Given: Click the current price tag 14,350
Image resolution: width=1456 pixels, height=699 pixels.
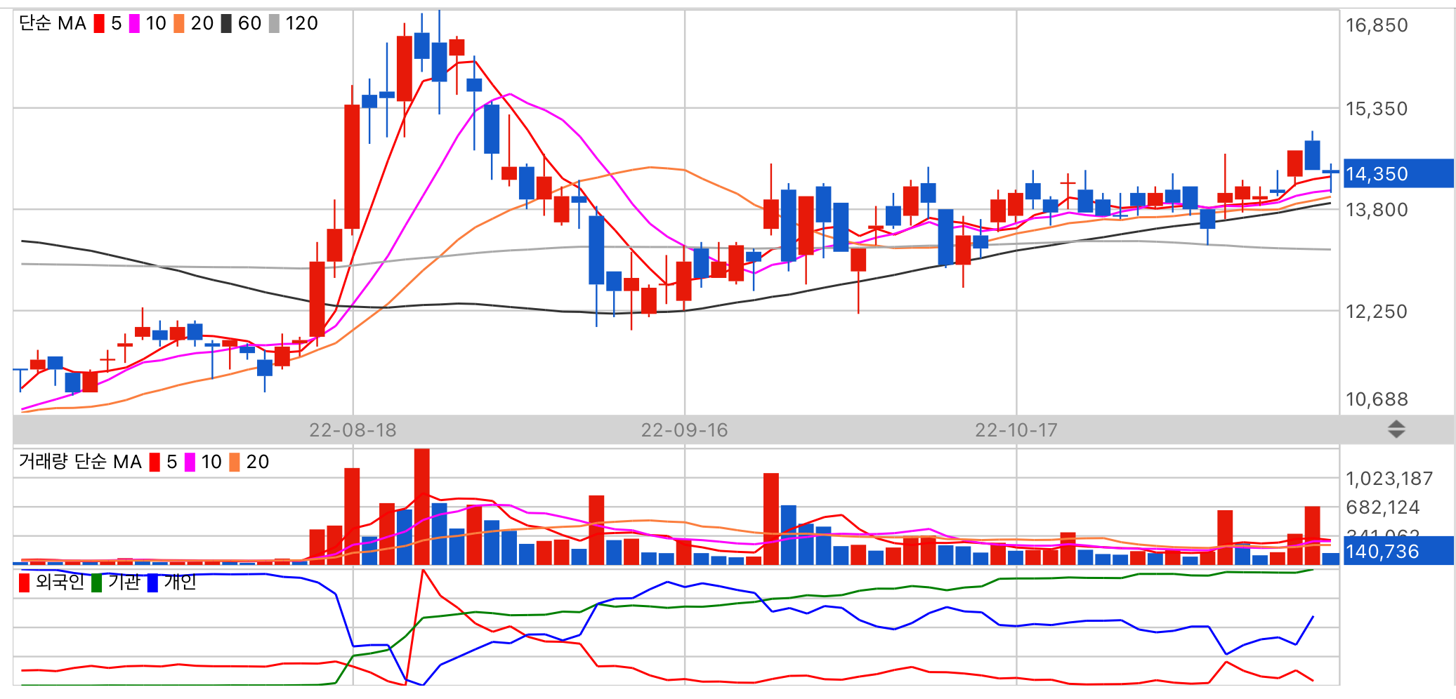Looking at the screenshot, I should 1398,173.
